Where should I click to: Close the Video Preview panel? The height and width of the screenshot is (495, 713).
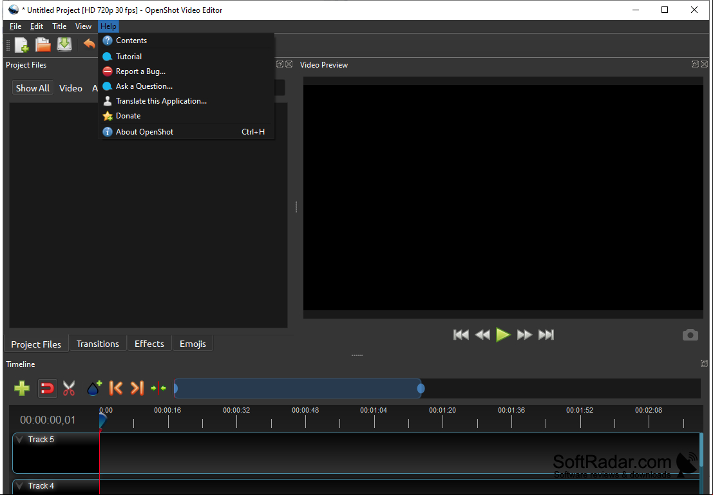(x=705, y=64)
